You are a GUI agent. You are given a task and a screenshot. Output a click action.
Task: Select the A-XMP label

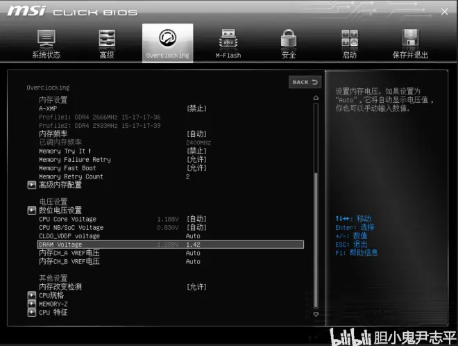pos(48,108)
